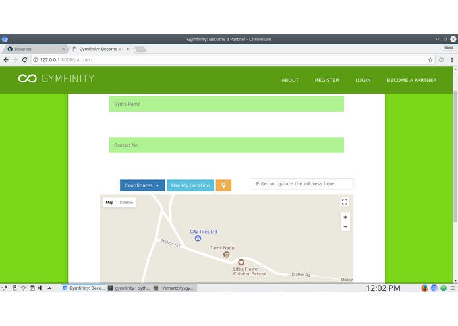The width and height of the screenshot is (458, 326).
Task: Click the browser forward arrow
Action: tap(15, 59)
